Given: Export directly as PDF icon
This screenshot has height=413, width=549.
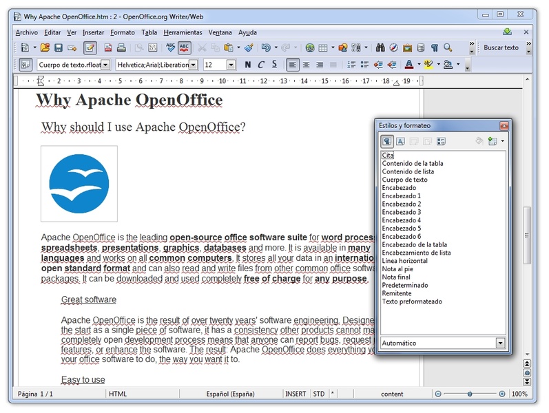Looking at the screenshot, I should pyautogui.click(x=108, y=47).
